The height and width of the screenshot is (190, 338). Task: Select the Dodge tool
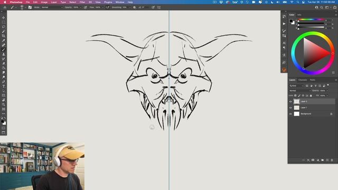pyautogui.click(x=4, y=77)
